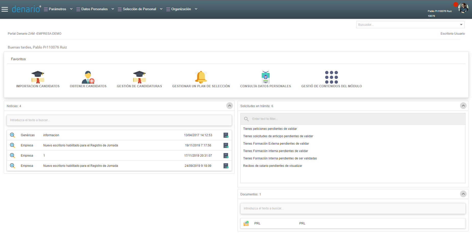This screenshot has width=472, height=239.
Task: Click archive icon for 19/11/2019 news row
Action: pos(226,145)
